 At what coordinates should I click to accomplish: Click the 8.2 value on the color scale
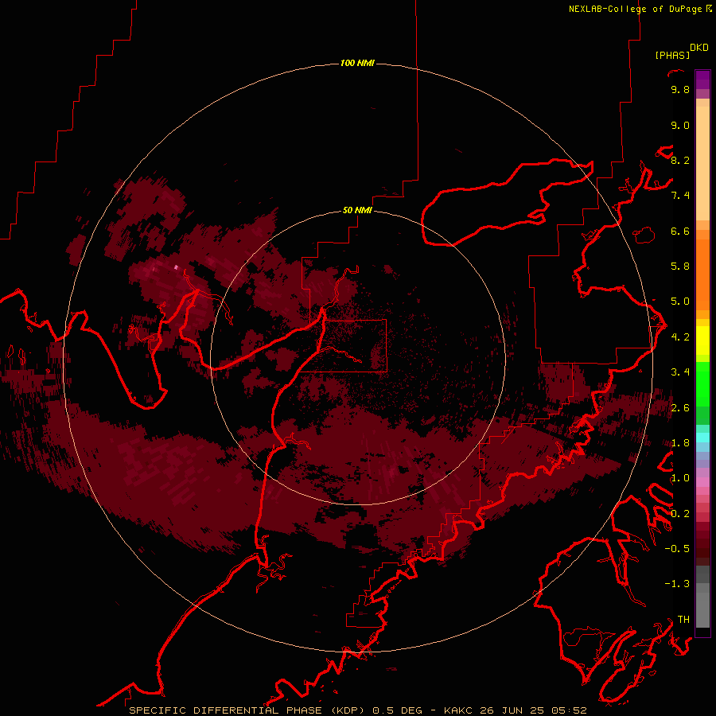coord(680,160)
